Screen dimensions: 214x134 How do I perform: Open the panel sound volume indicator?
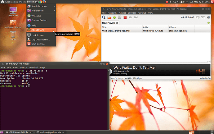coord(178,2)
